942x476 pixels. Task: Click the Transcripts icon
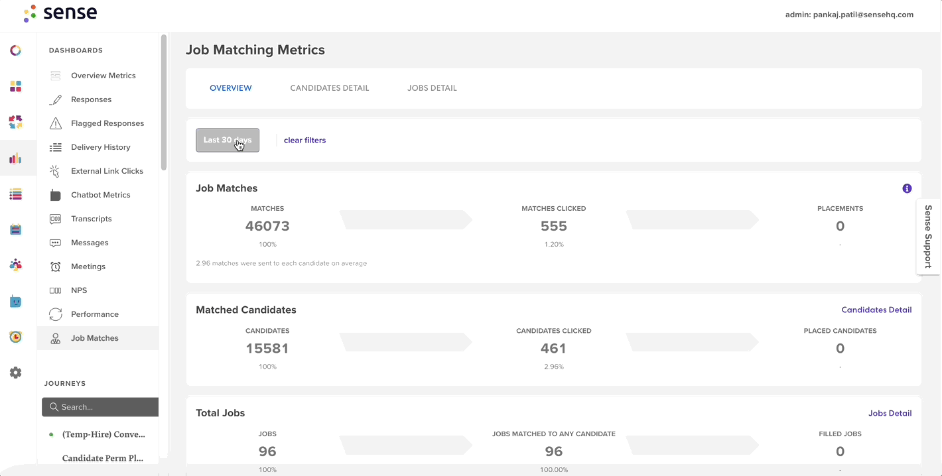coord(56,219)
